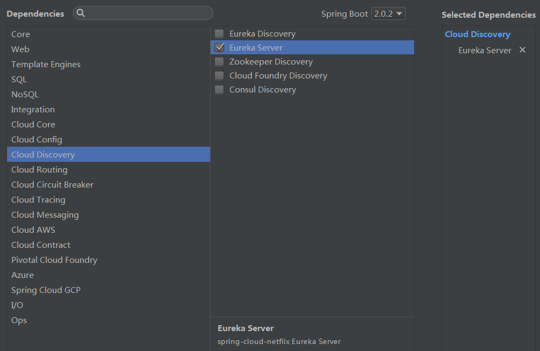Select Spring Cloud GCP category

click(x=109, y=290)
